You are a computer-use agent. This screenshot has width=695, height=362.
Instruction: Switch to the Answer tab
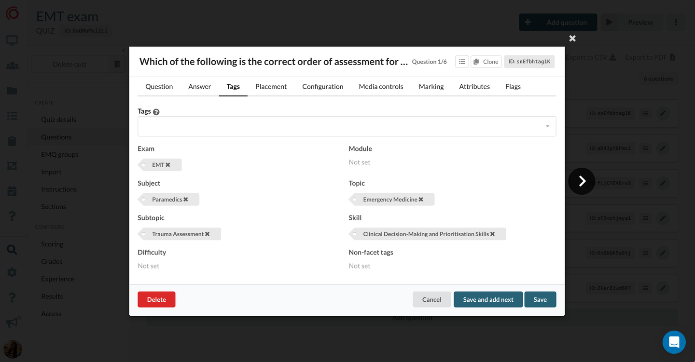click(x=199, y=87)
